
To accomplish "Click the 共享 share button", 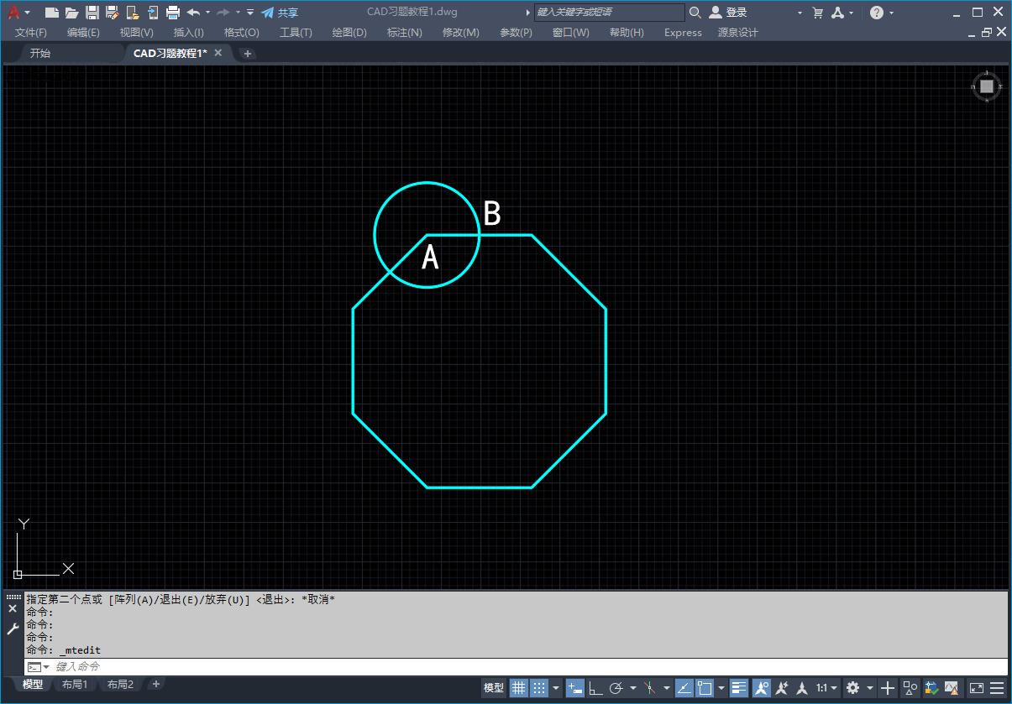I will (280, 13).
